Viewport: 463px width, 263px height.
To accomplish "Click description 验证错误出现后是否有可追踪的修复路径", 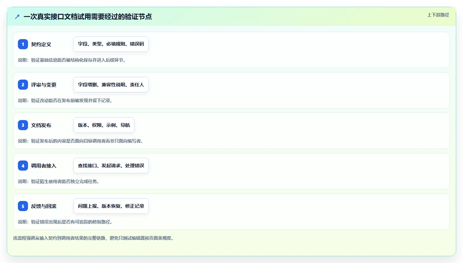I will 65,222.
